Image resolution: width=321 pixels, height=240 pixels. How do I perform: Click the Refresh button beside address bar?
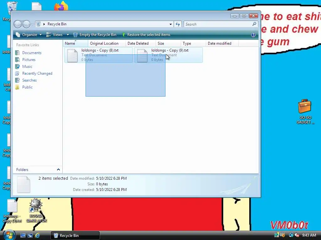178,24
